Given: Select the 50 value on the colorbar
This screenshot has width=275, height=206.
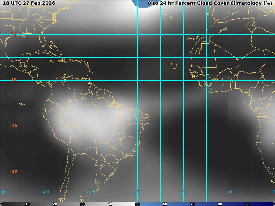Looking at the screenshot, I should (x=137, y=204).
